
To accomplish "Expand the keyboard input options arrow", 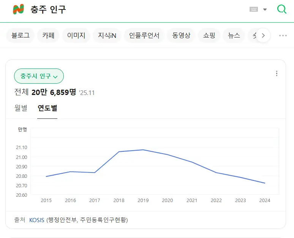I will pos(265,9).
